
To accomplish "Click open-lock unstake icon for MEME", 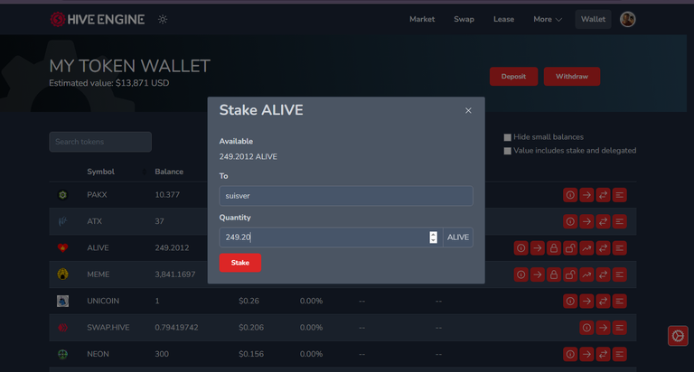I will (570, 274).
